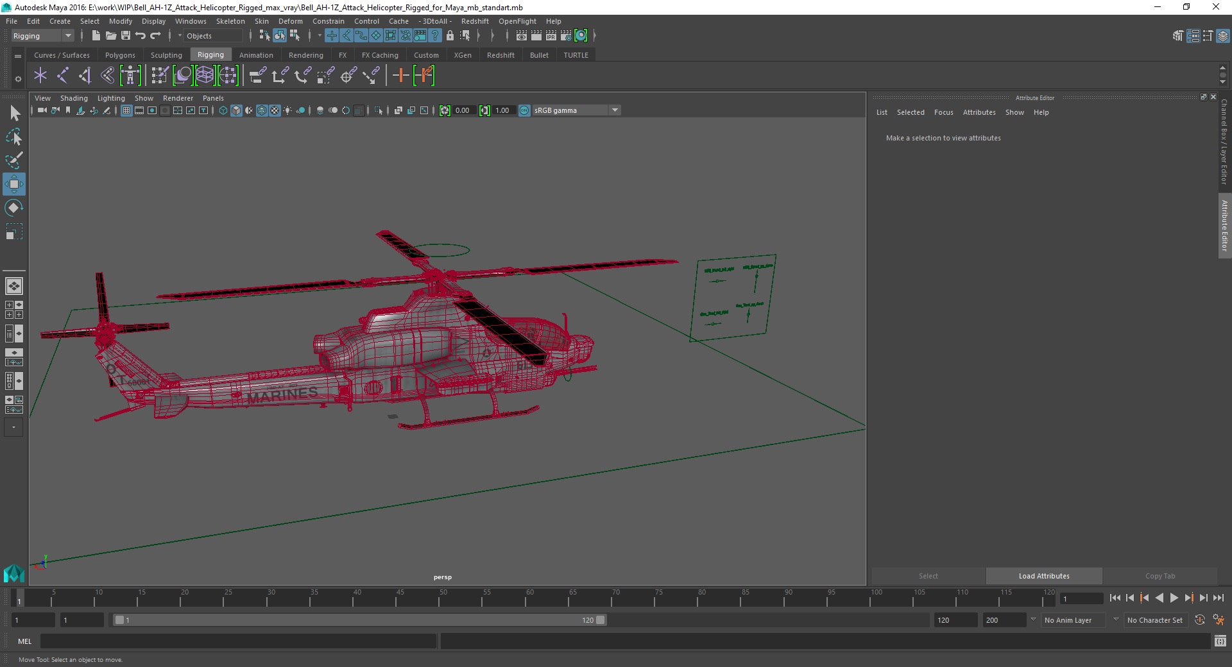Open the Deform menu
The image size is (1232, 667).
coord(290,21)
